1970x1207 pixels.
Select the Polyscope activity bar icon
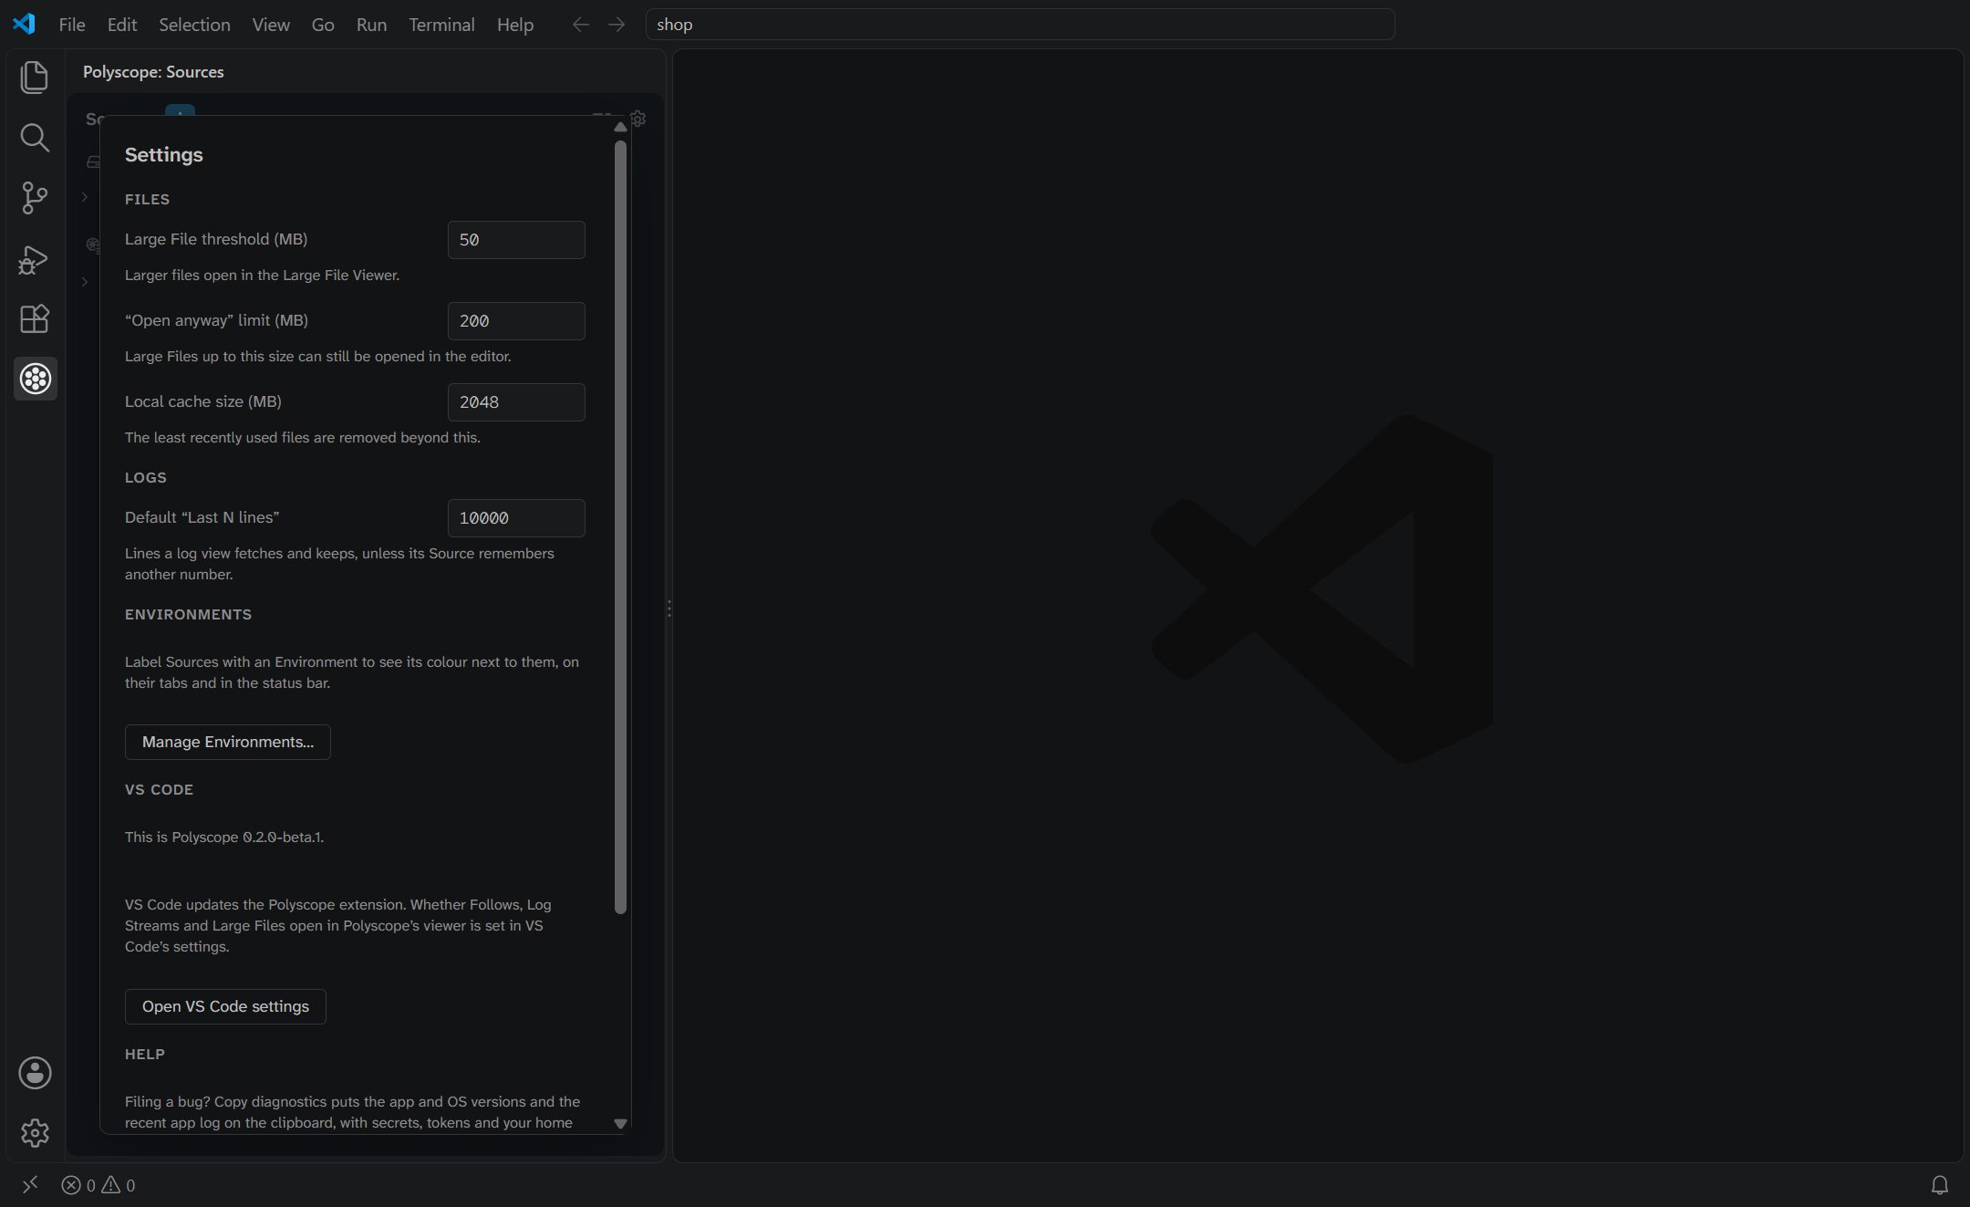tap(35, 379)
